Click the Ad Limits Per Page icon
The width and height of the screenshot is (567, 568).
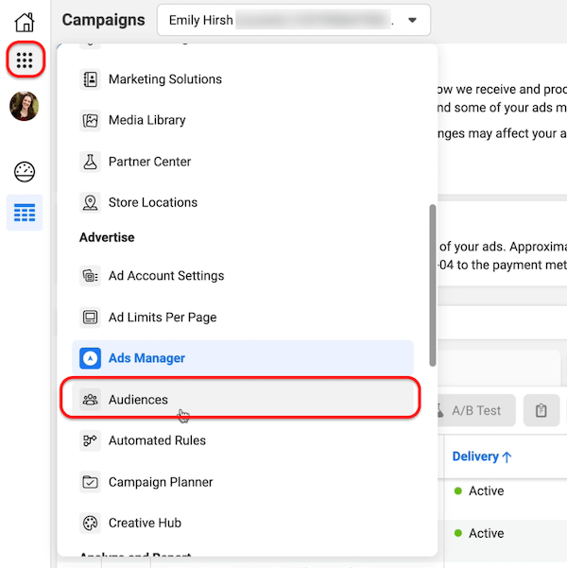tap(90, 318)
